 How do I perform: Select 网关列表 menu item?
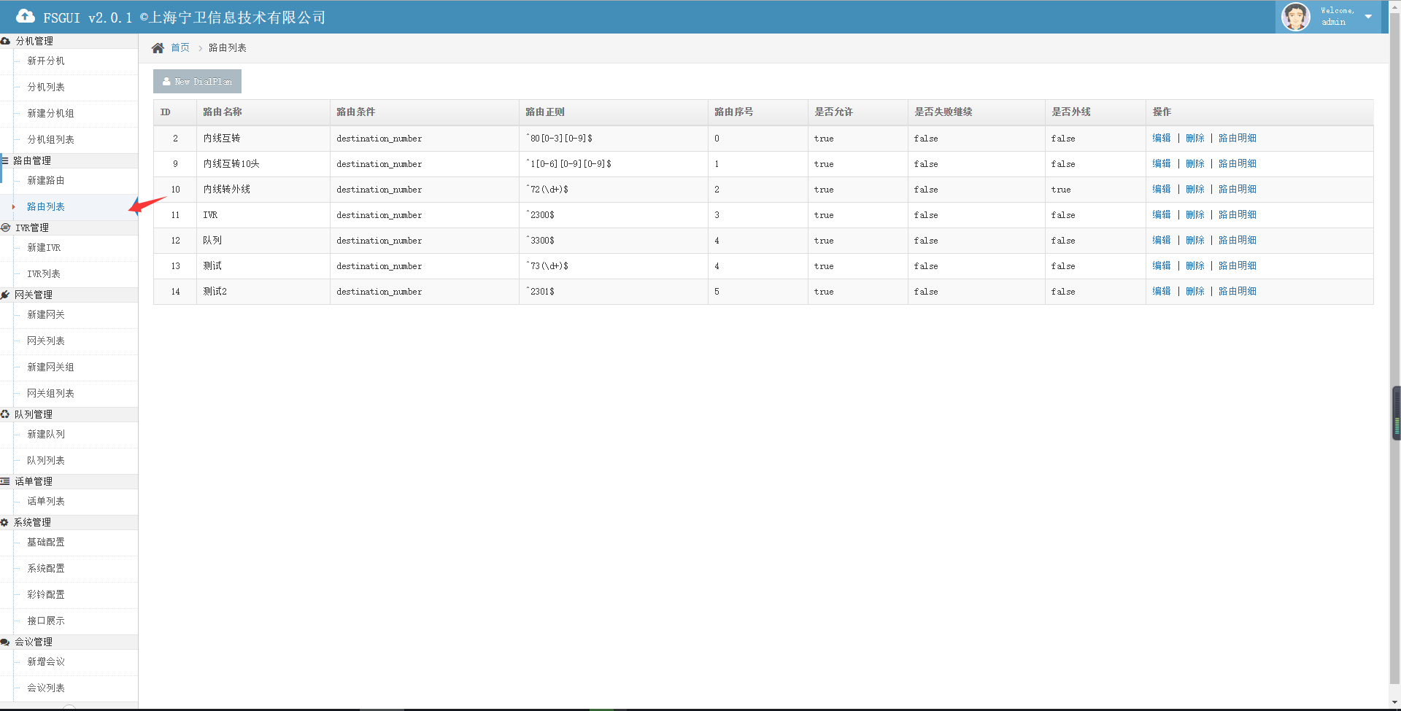pos(46,341)
